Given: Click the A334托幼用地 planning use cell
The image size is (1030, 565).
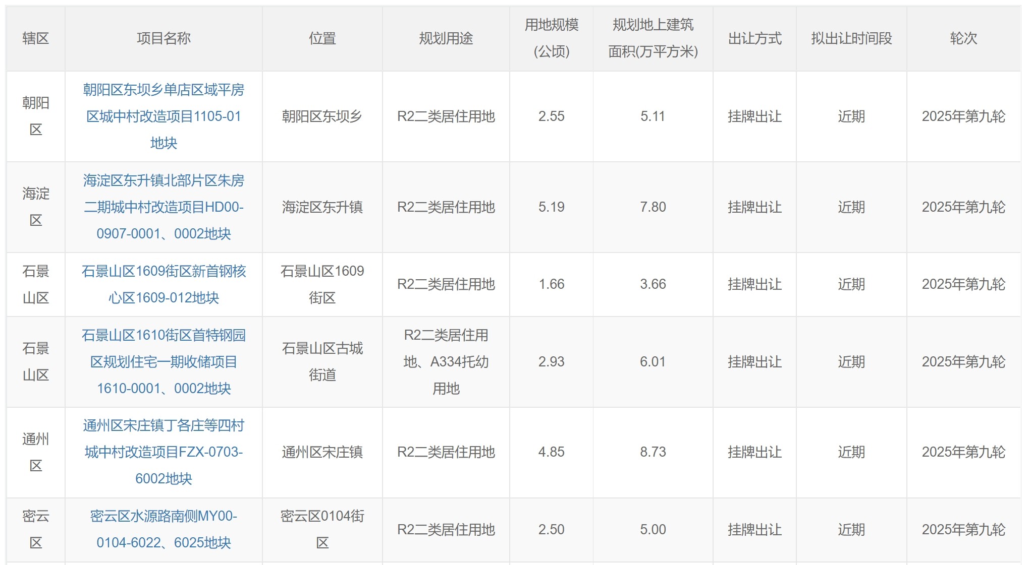Looking at the screenshot, I should (x=446, y=362).
